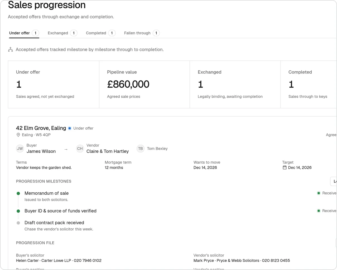Click the calendar icon next to Target date
The height and width of the screenshot is (270, 337).
[x=284, y=167]
